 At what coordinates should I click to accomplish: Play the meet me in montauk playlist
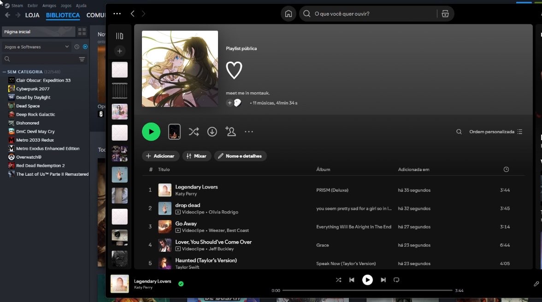[x=151, y=132]
